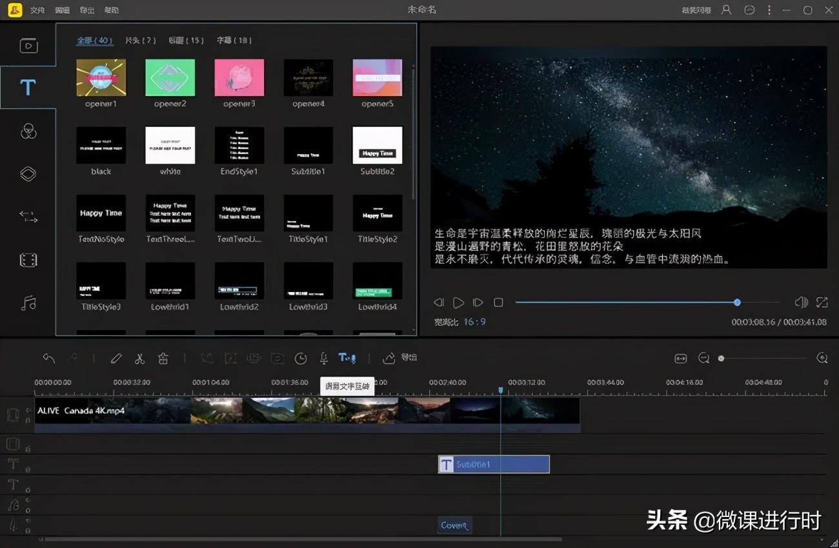Expand the transitions panel in the sidebar

pos(28,217)
